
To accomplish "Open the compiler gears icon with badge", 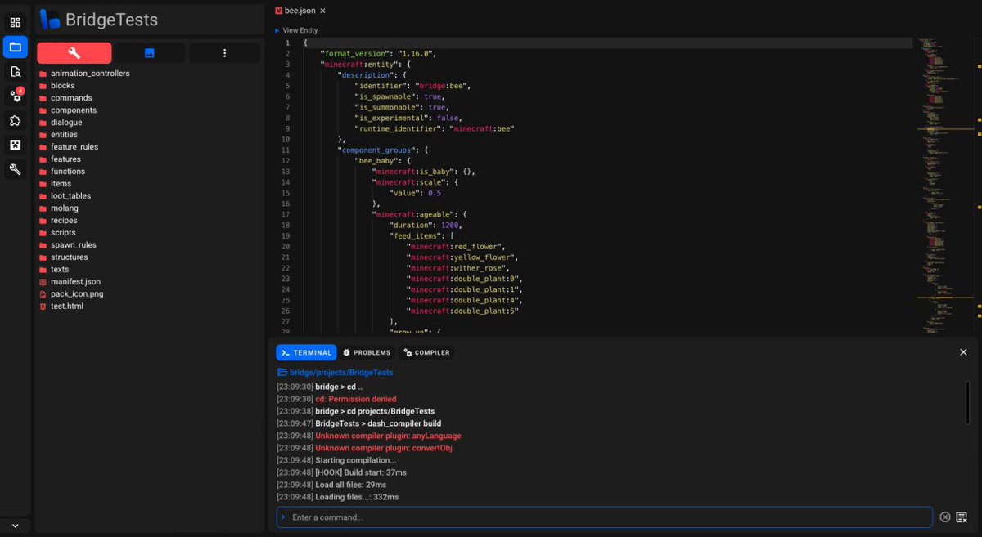I will 15,96.
